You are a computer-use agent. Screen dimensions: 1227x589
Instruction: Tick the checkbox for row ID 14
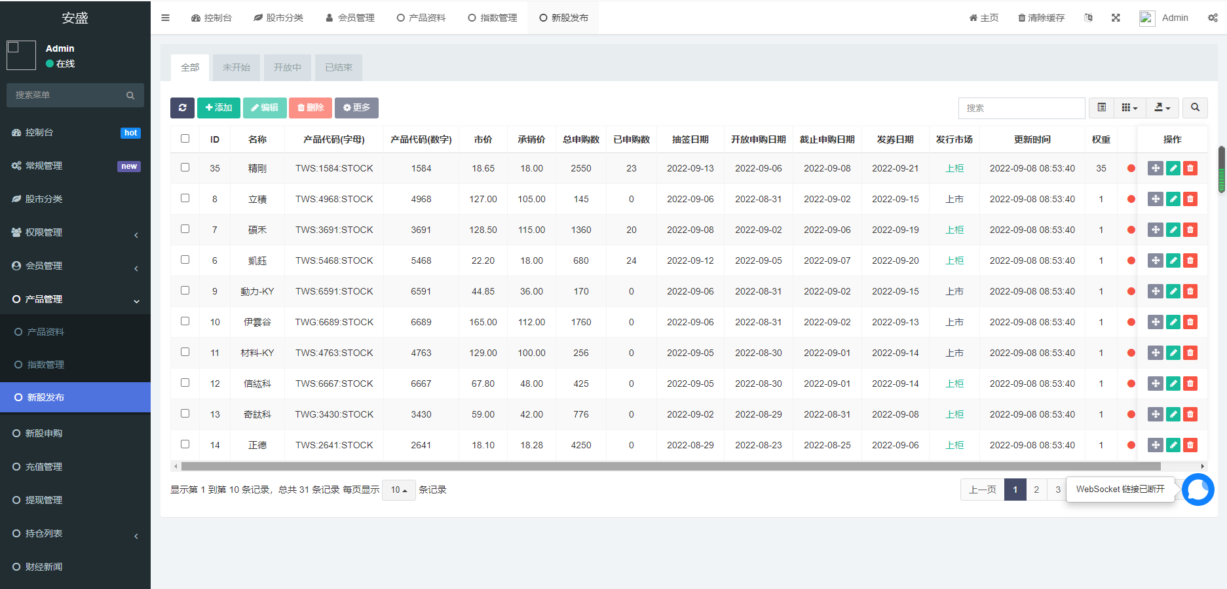(x=185, y=444)
